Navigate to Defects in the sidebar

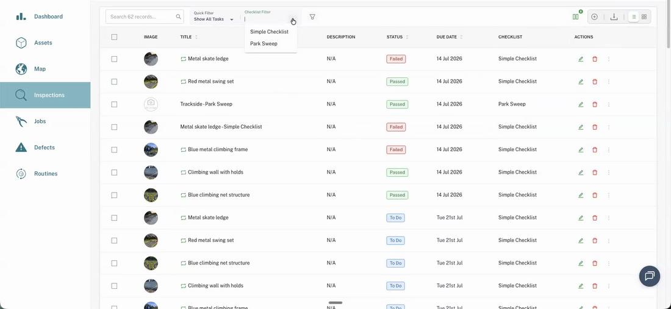(x=45, y=147)
